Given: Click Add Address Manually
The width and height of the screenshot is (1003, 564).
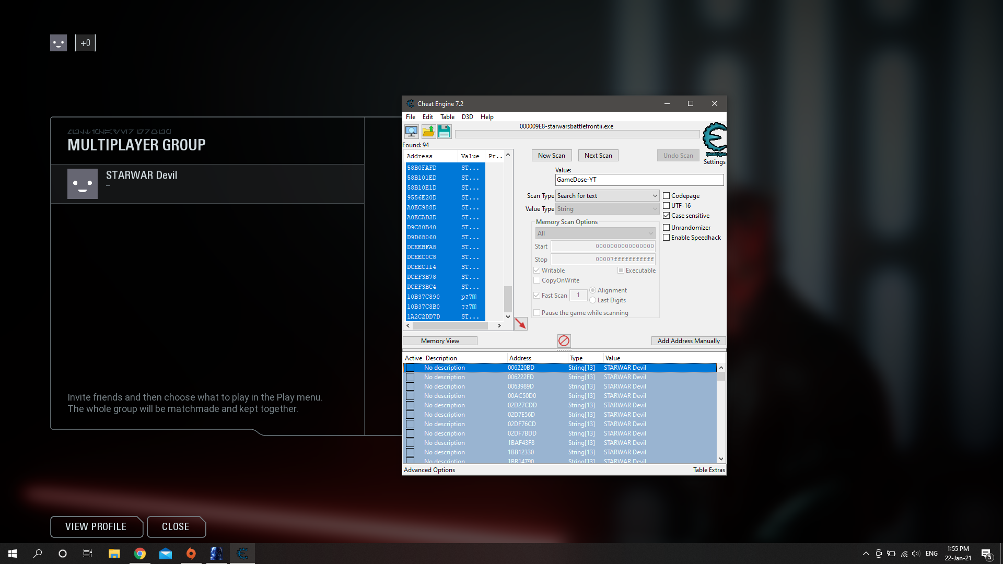Looking at the screenshot, I should (x=689, y=341).
